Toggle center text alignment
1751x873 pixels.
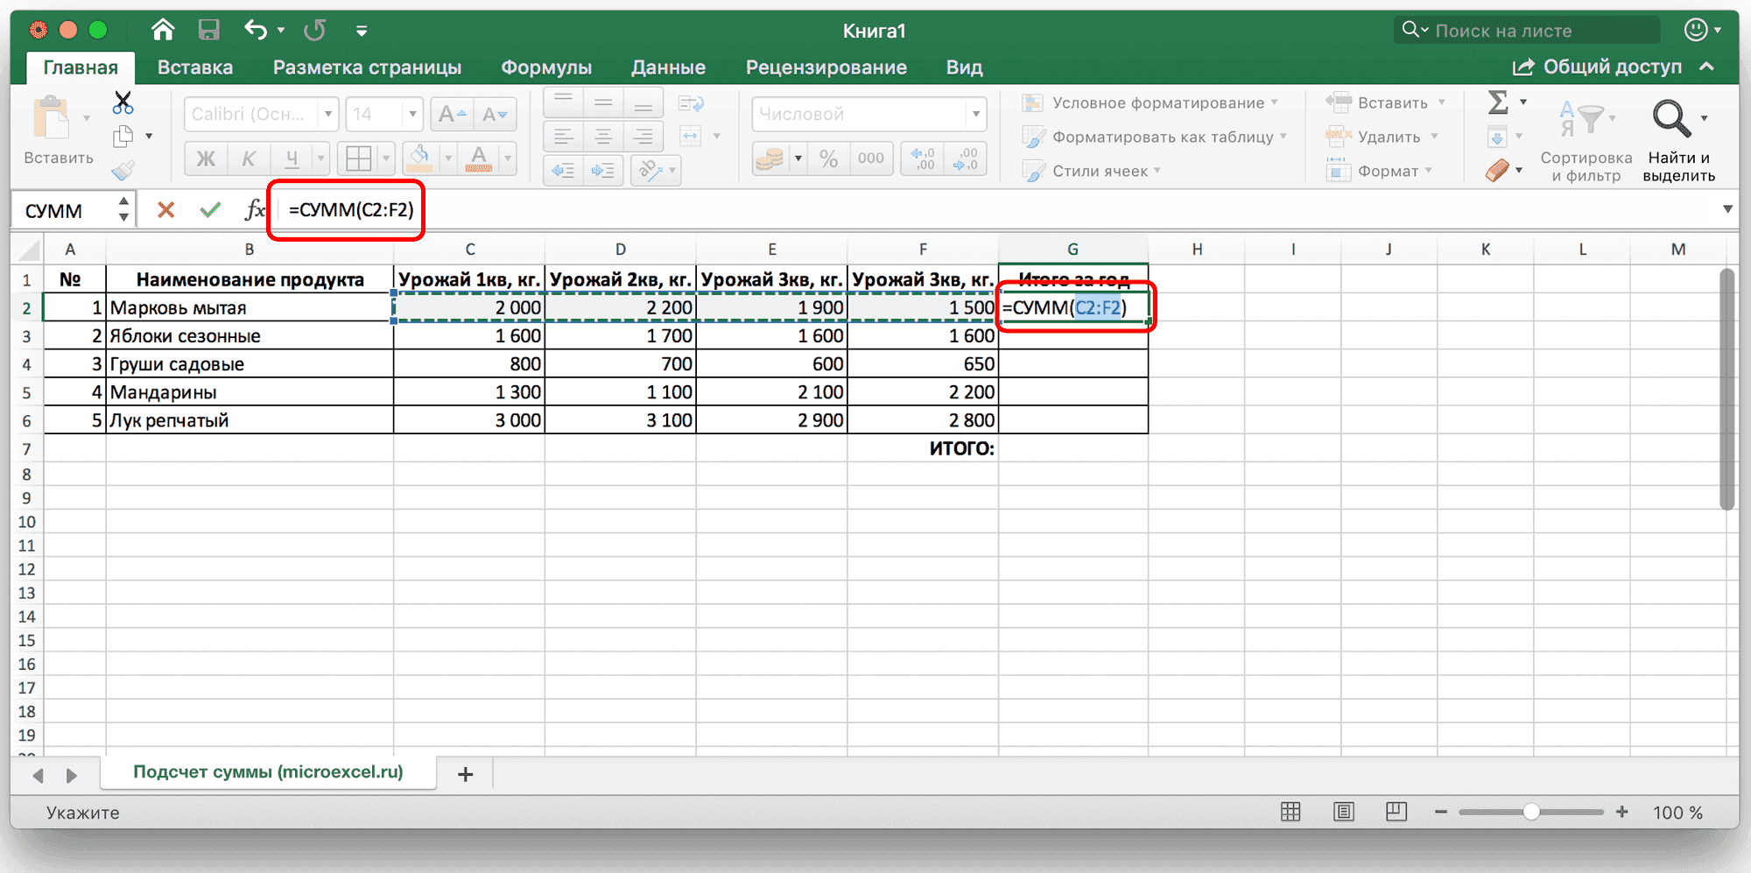603,137
